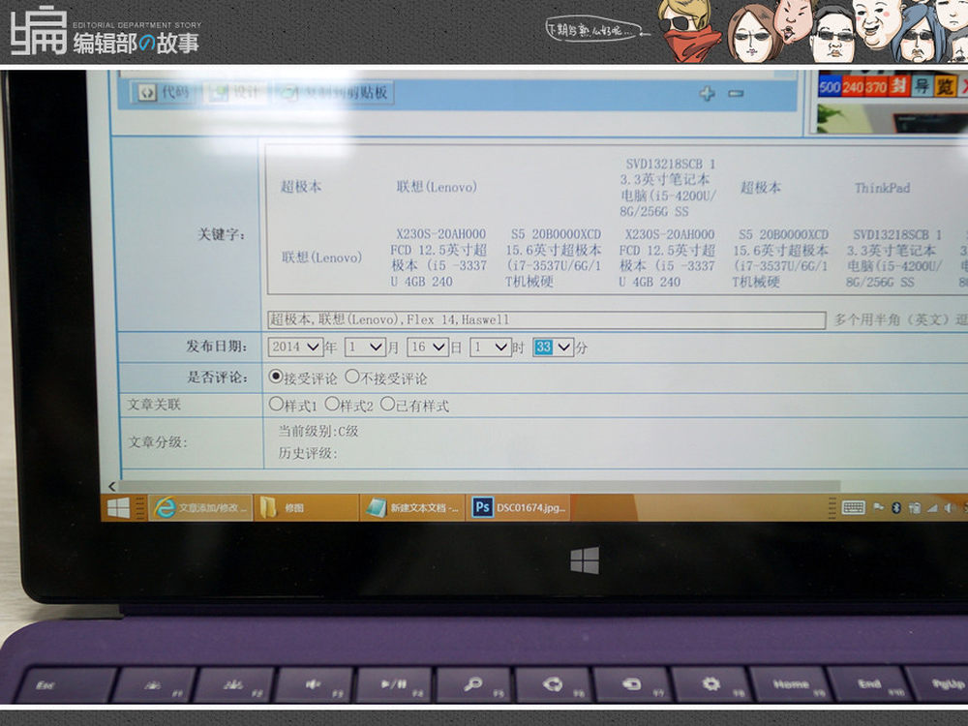Select the red 370 size button
The height and width of the screenshot is (726, 968).
click(875, 86)
